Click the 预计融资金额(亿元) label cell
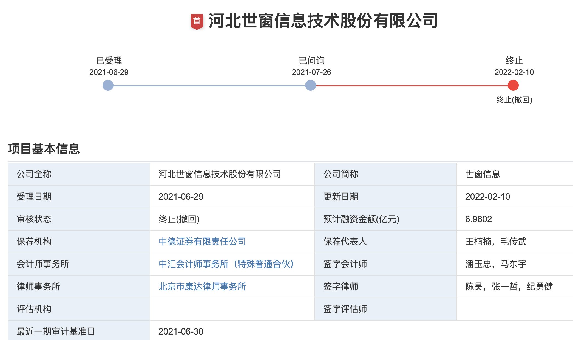Image resolution: width=573 pixels, height=340 pixels. click(x=386, y=219)
